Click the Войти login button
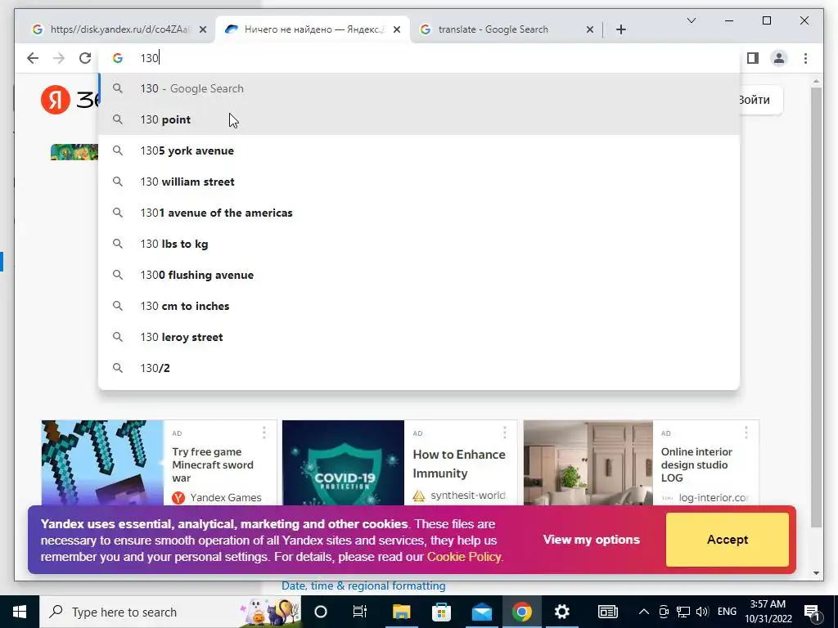The height and width of the screenshot is (628, 838). (x=761, y=100)
